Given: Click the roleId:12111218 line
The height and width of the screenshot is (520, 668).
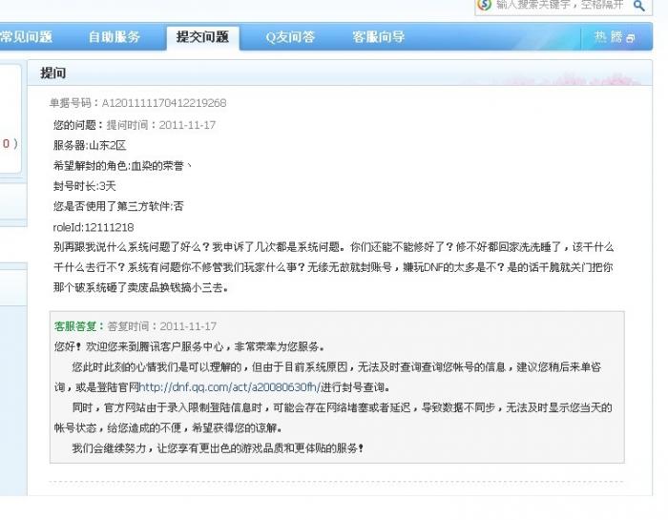Looking at the screenshot, I should 94,227.
